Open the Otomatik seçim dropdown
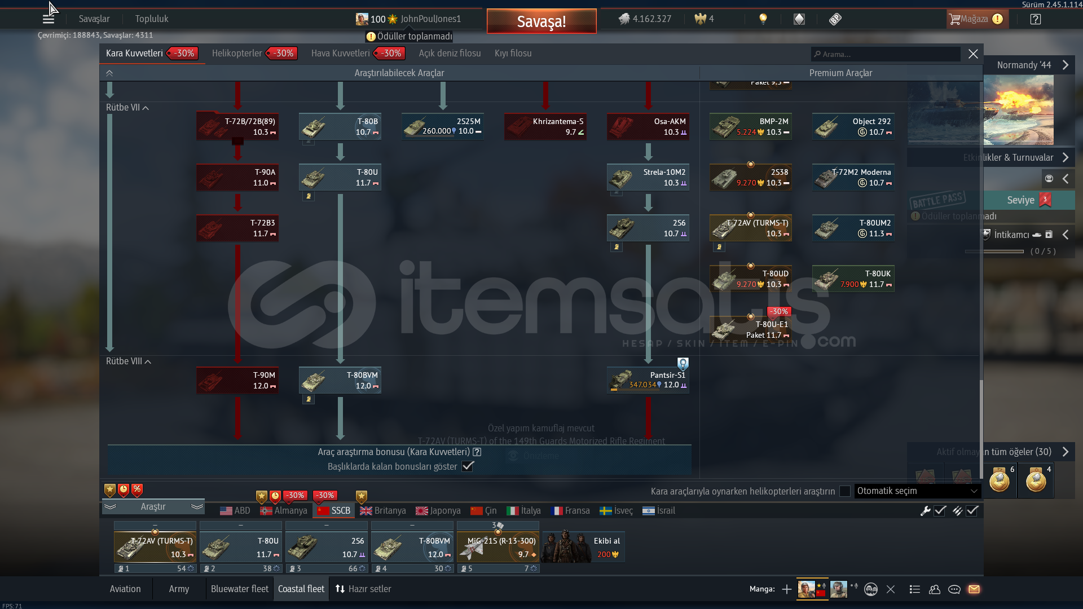 [917, 491]
